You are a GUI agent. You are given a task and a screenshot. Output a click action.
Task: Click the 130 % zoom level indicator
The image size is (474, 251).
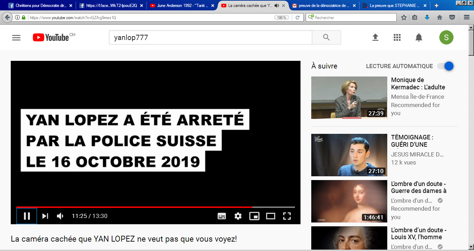(x=281, y=17)
